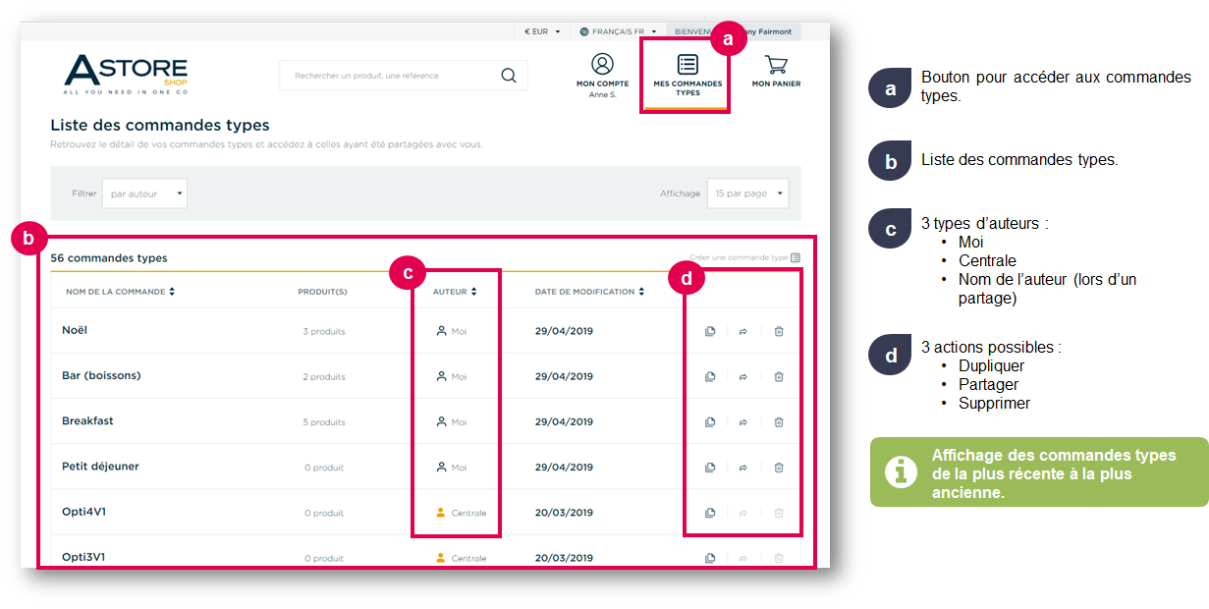This screenshot has width=1209, height=609.
Task: Click 5 produits in Breakfast row
Action: 324,422
